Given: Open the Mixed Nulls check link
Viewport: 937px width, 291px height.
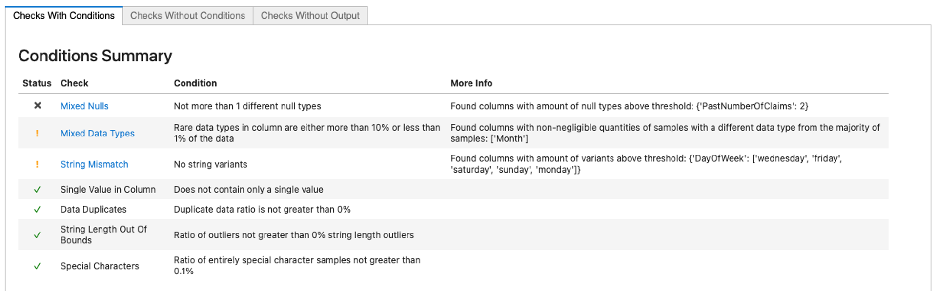Looking at the screenshot, I should point(84,106).
